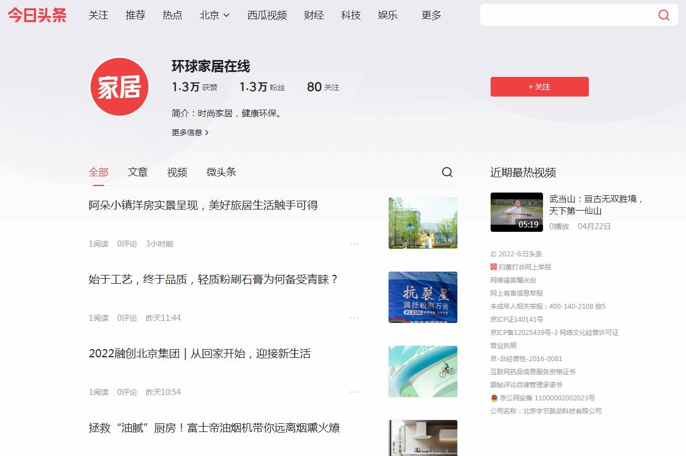The image size is (686, 456).
Task: Switch to the 文章 tab
Action: [138, 172]
